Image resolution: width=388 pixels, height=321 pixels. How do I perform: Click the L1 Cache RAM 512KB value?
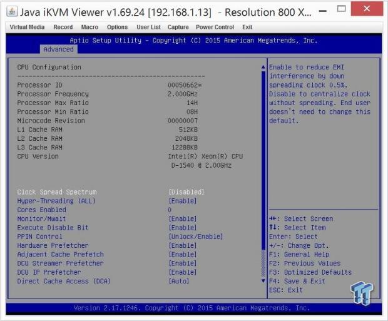pyautogui.click(x=188, y=130)
